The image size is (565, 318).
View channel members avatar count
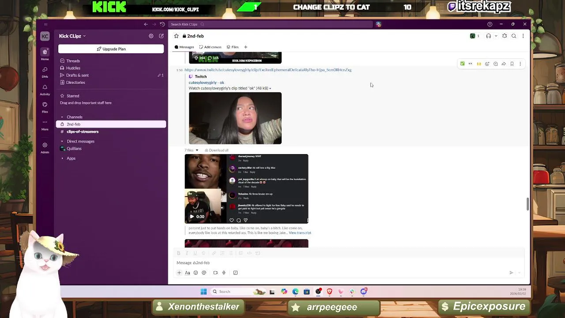pos(475,36)
